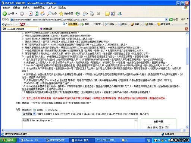Open Yahoo 信箱 mail toolbar button

pyautogui.click(x=123, y=24)
